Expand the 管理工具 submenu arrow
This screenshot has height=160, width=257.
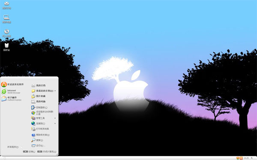pos(55,118)
